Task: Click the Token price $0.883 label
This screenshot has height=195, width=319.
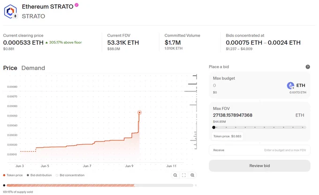Action: (227, 136)
